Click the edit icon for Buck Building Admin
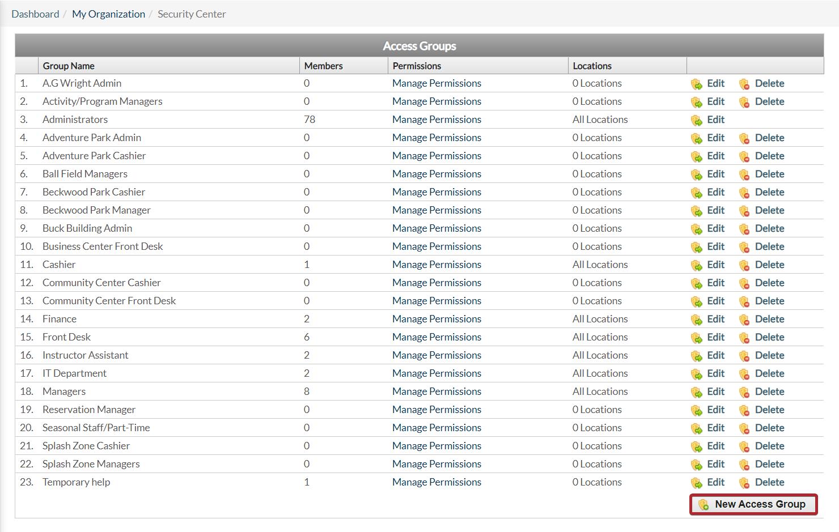 (697, 229)
